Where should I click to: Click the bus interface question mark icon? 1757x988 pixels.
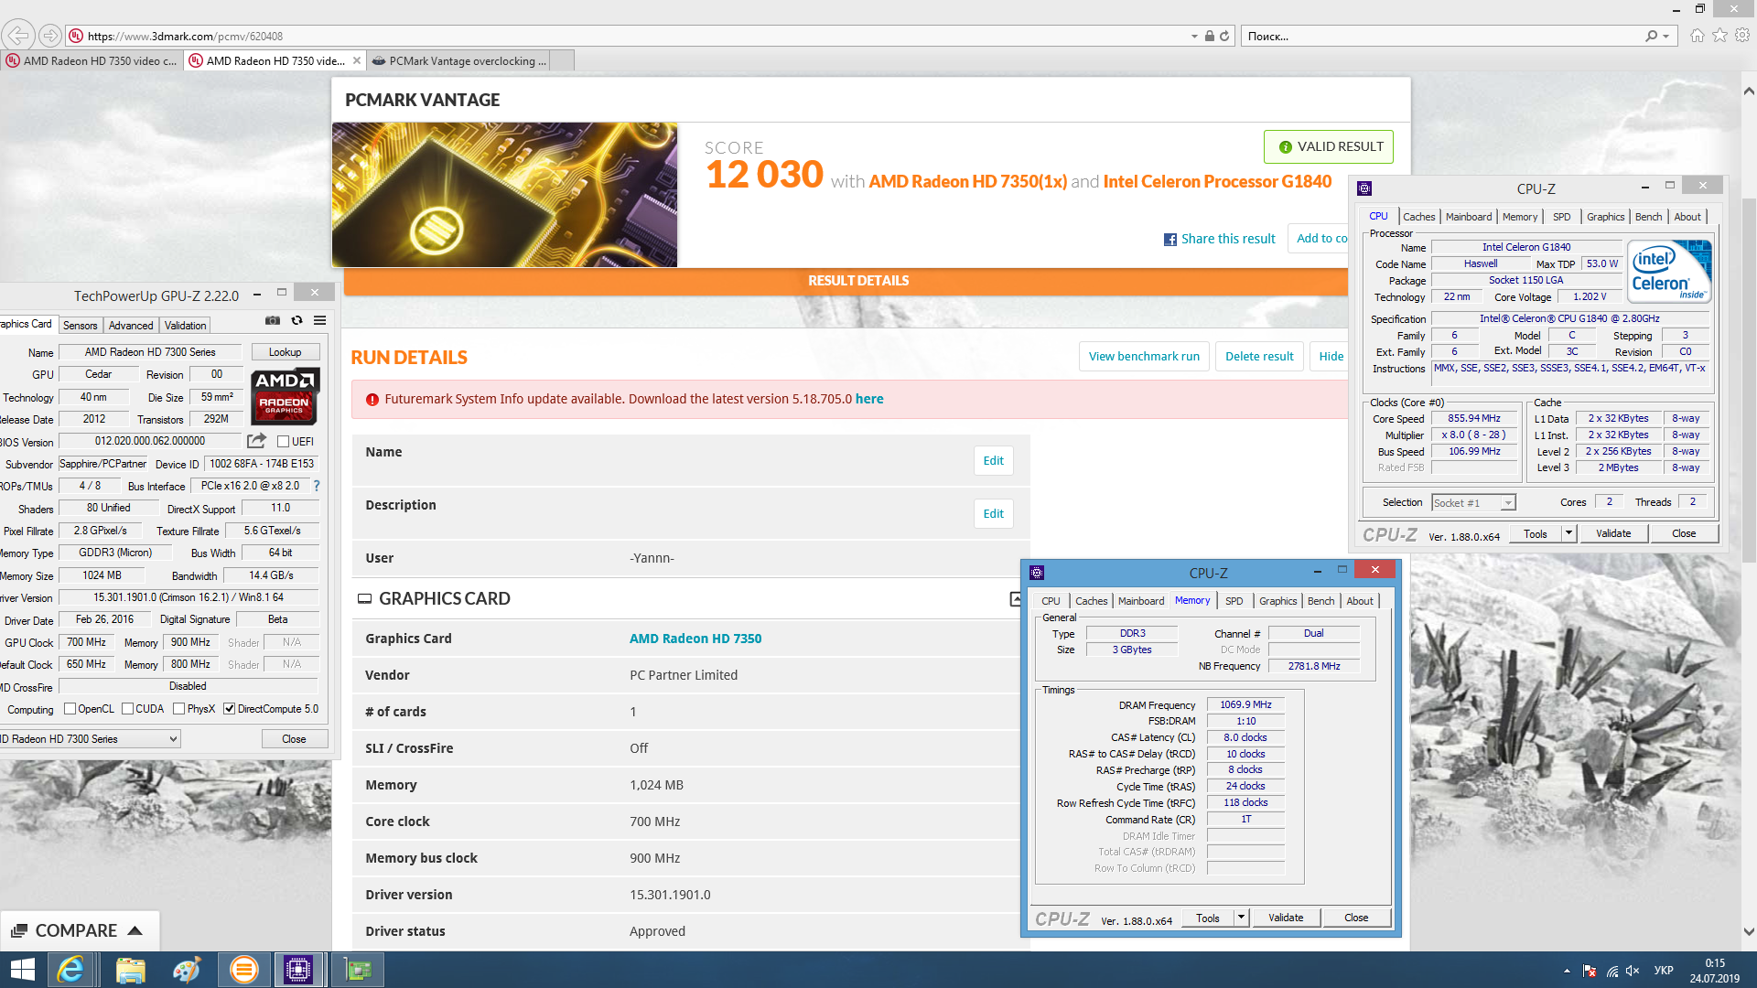point(317,486)
